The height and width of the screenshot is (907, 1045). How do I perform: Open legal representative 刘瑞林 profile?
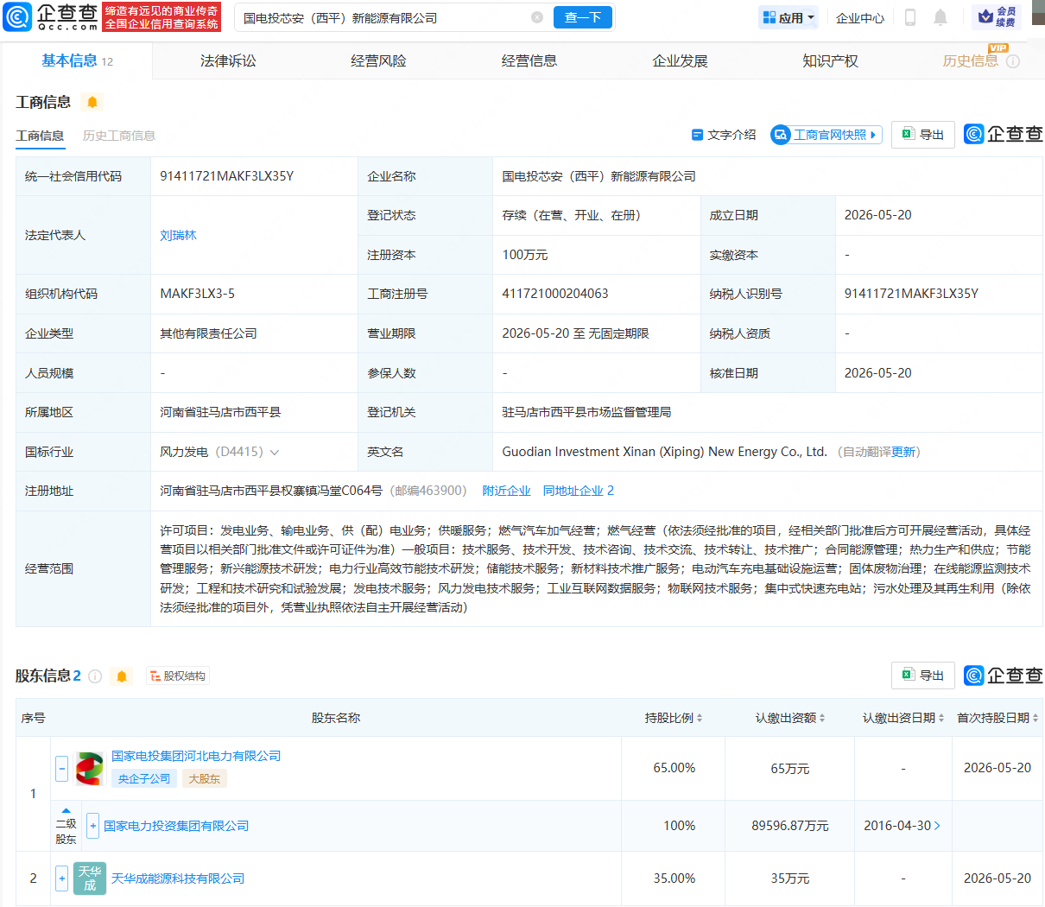(x=178, y=235)
